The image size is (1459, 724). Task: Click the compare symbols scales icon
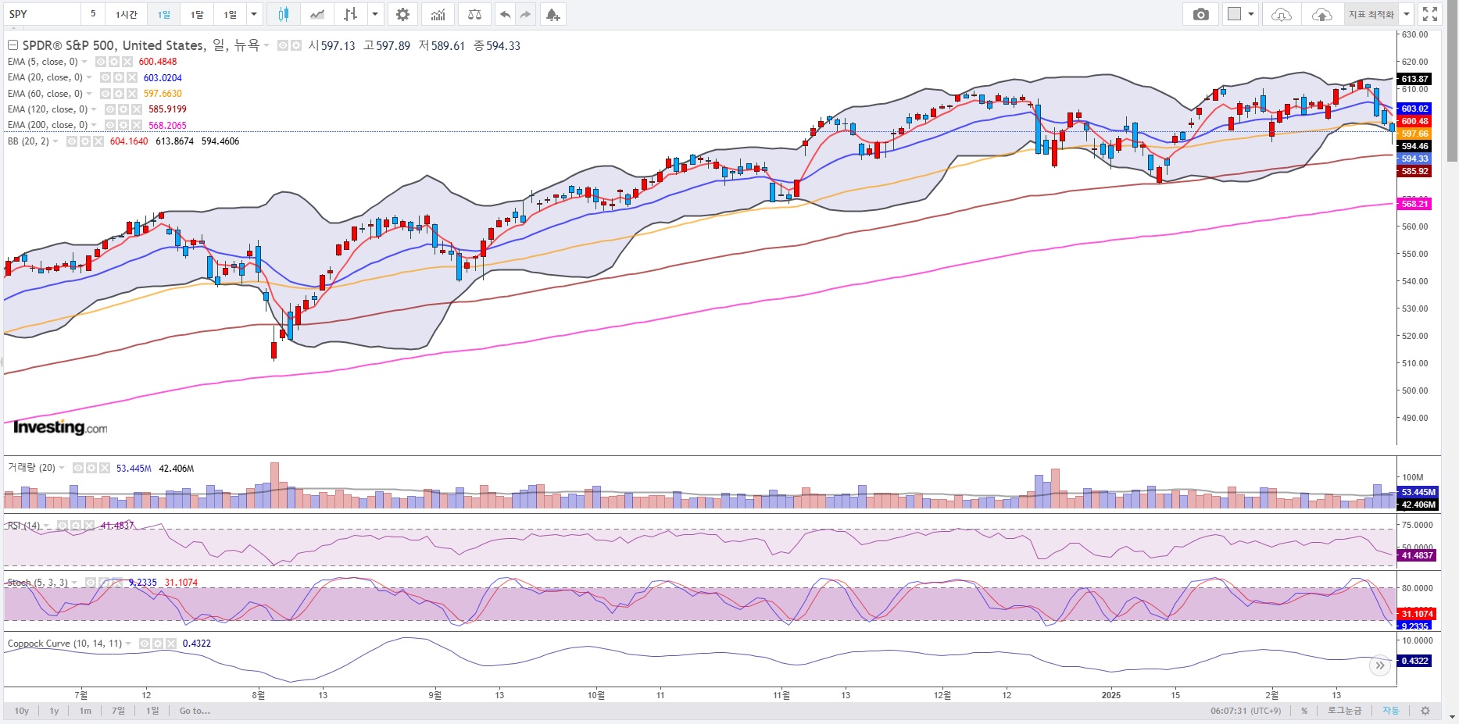[474, 14]
